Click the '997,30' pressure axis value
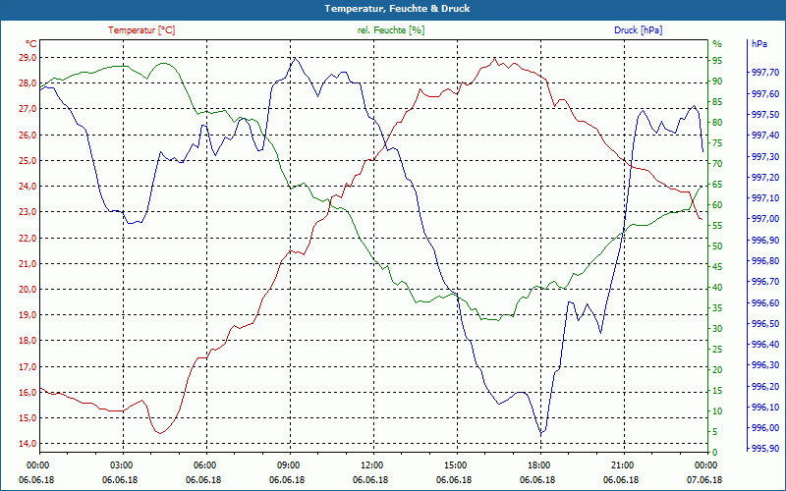Image resolution: width=786 pixels, height=491 pixels. (x=765, y=157)
